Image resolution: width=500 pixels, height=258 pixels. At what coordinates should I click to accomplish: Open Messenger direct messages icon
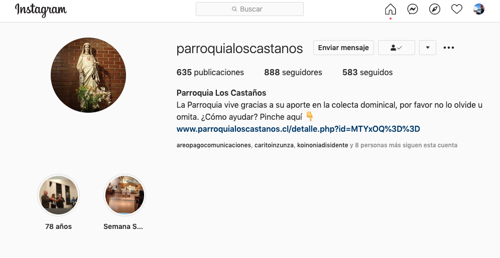413,9
